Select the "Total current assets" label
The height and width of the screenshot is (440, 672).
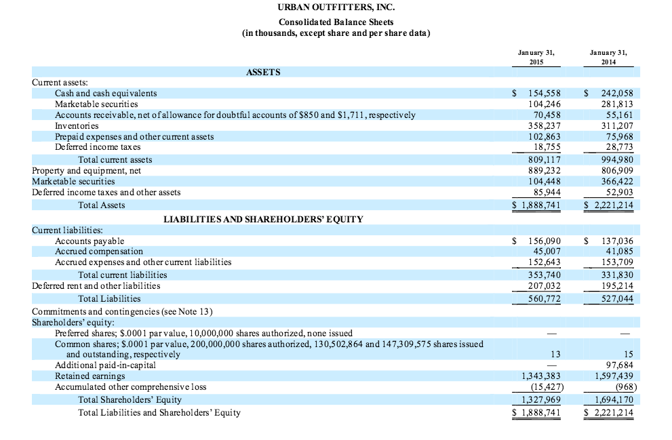(x=115, y=159)
